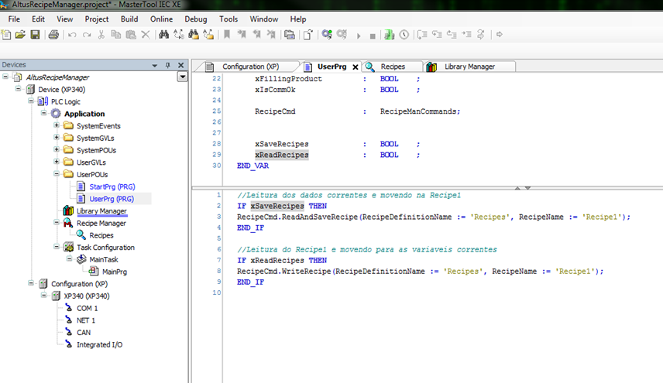The height and width of the screenshot is (383, 663).
Task: Toggle auto-hide pin on Devices panel
Action: (x=168, y=65)
